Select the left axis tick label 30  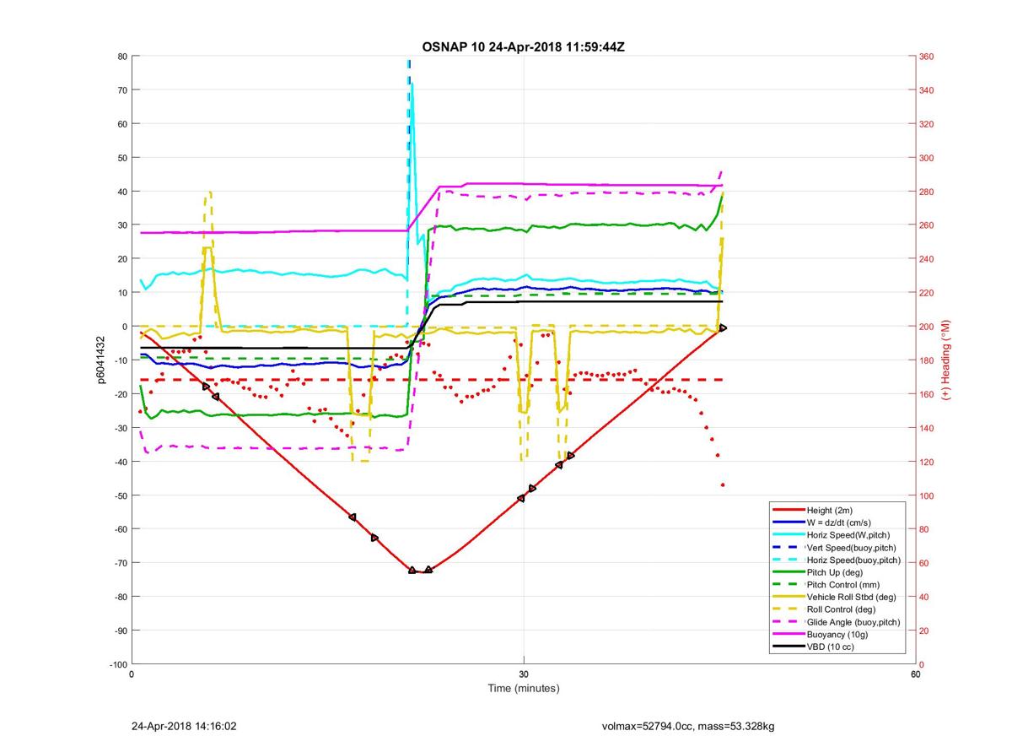pyautogui.click(x=122, y=225)
